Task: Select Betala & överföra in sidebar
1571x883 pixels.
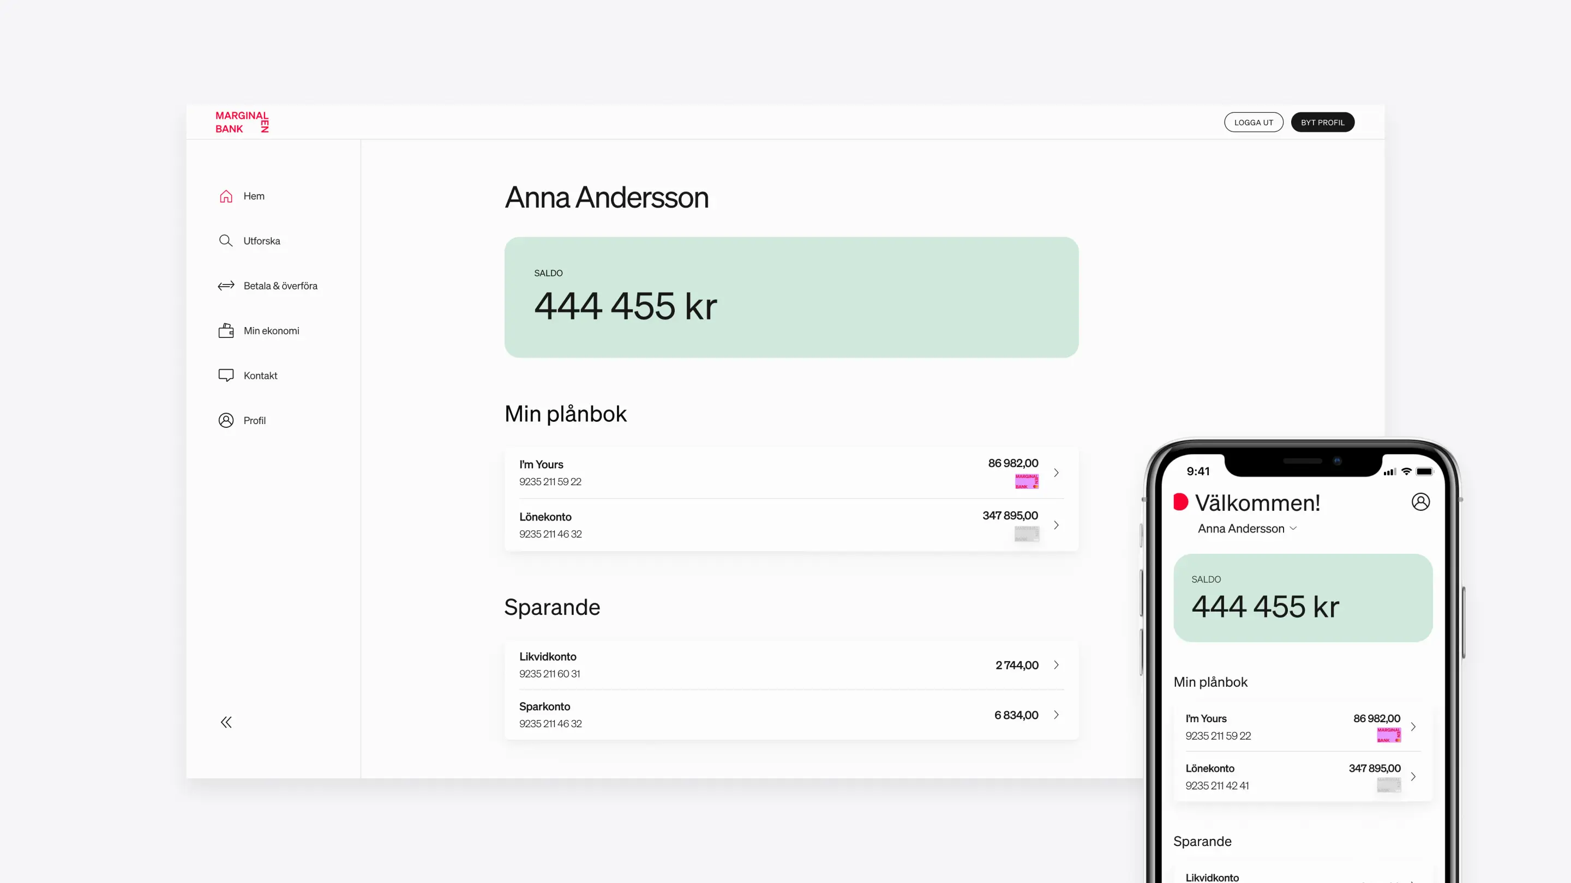Action: [280, 285]
